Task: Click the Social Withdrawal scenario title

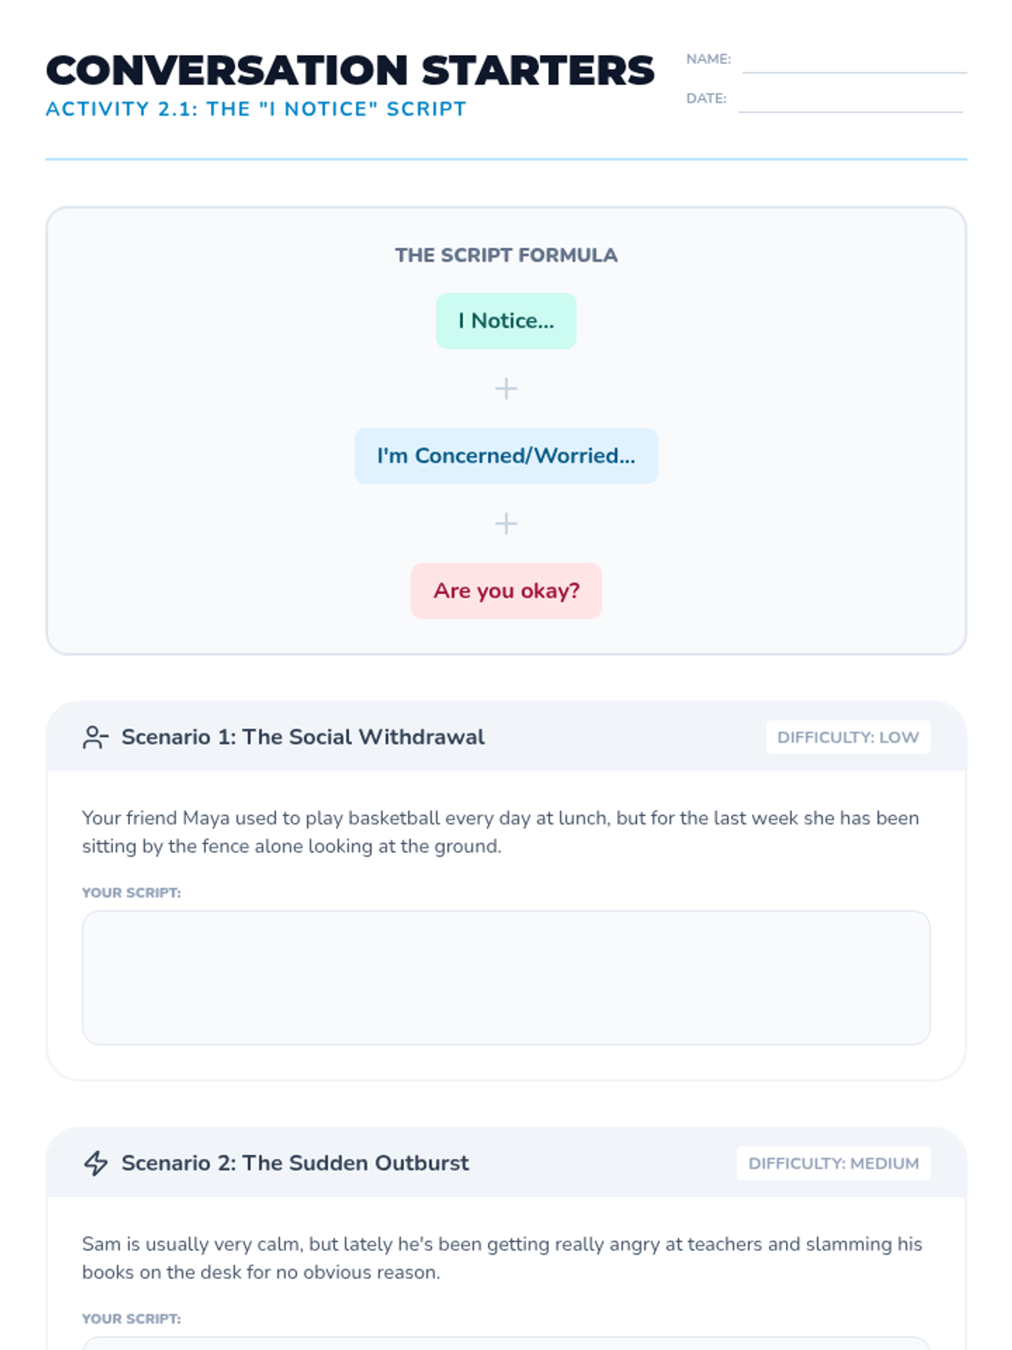Action: point(303,737)
